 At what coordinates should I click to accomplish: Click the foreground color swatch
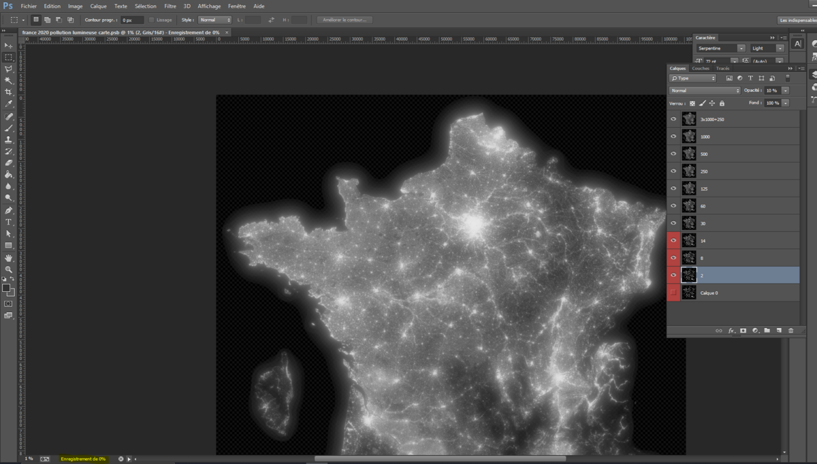coord(6,288)
